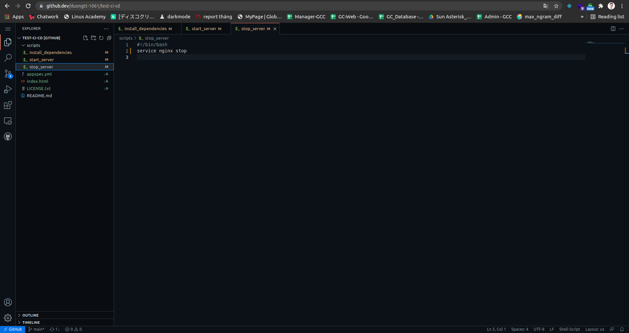Switch to the start_server editor tab
Screen dimensions: 629x333
coord(206,29)
